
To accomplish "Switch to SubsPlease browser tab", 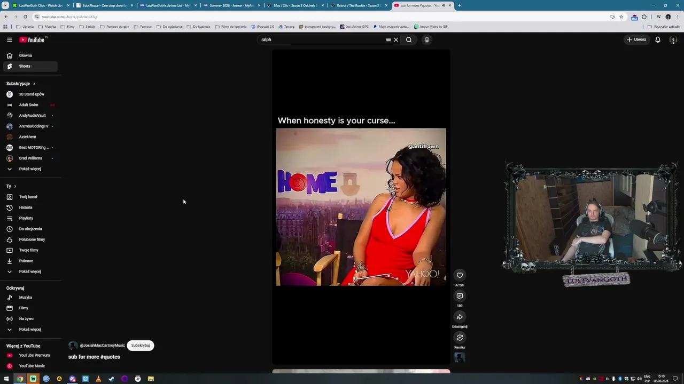I will pyautogui.click(x=105, y=5).
